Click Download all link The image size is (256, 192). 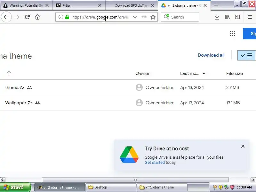[x=211, y=55]
